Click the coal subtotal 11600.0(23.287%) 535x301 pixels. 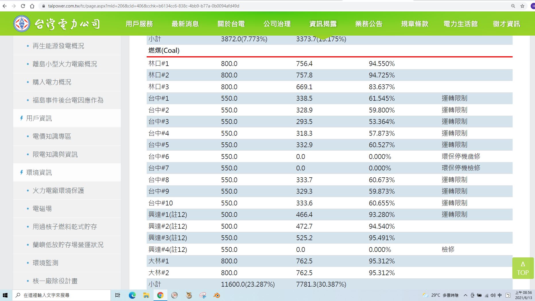coord(248,284)
